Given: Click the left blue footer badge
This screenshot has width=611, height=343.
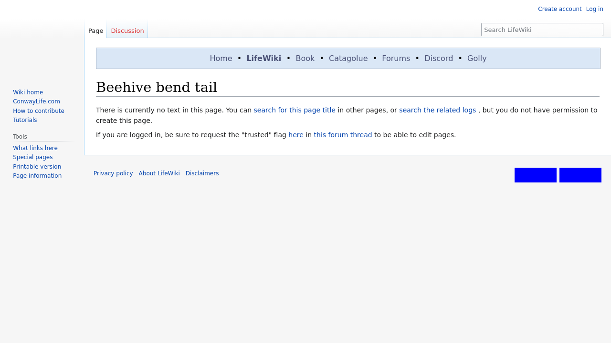Looking at the screenshot, I should click(x=535, y=175).
